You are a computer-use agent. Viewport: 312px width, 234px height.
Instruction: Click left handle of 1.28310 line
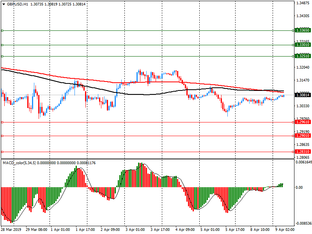2,152
